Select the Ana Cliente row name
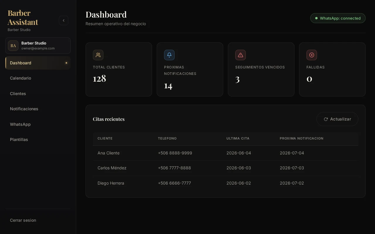The image size is (375, 234). pos(108,153)
